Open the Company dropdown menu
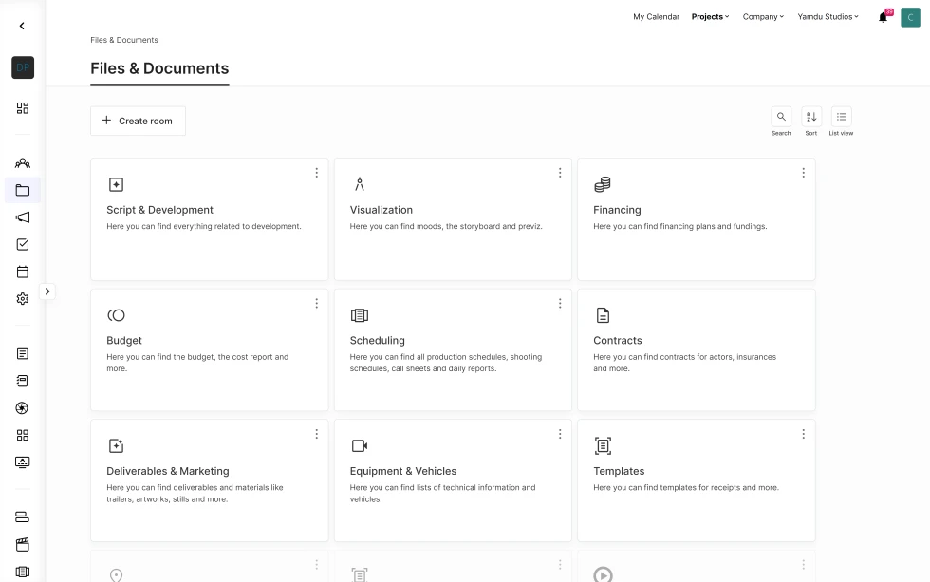The width and height of the screenshot is (930, 582). tap(763, 17)
